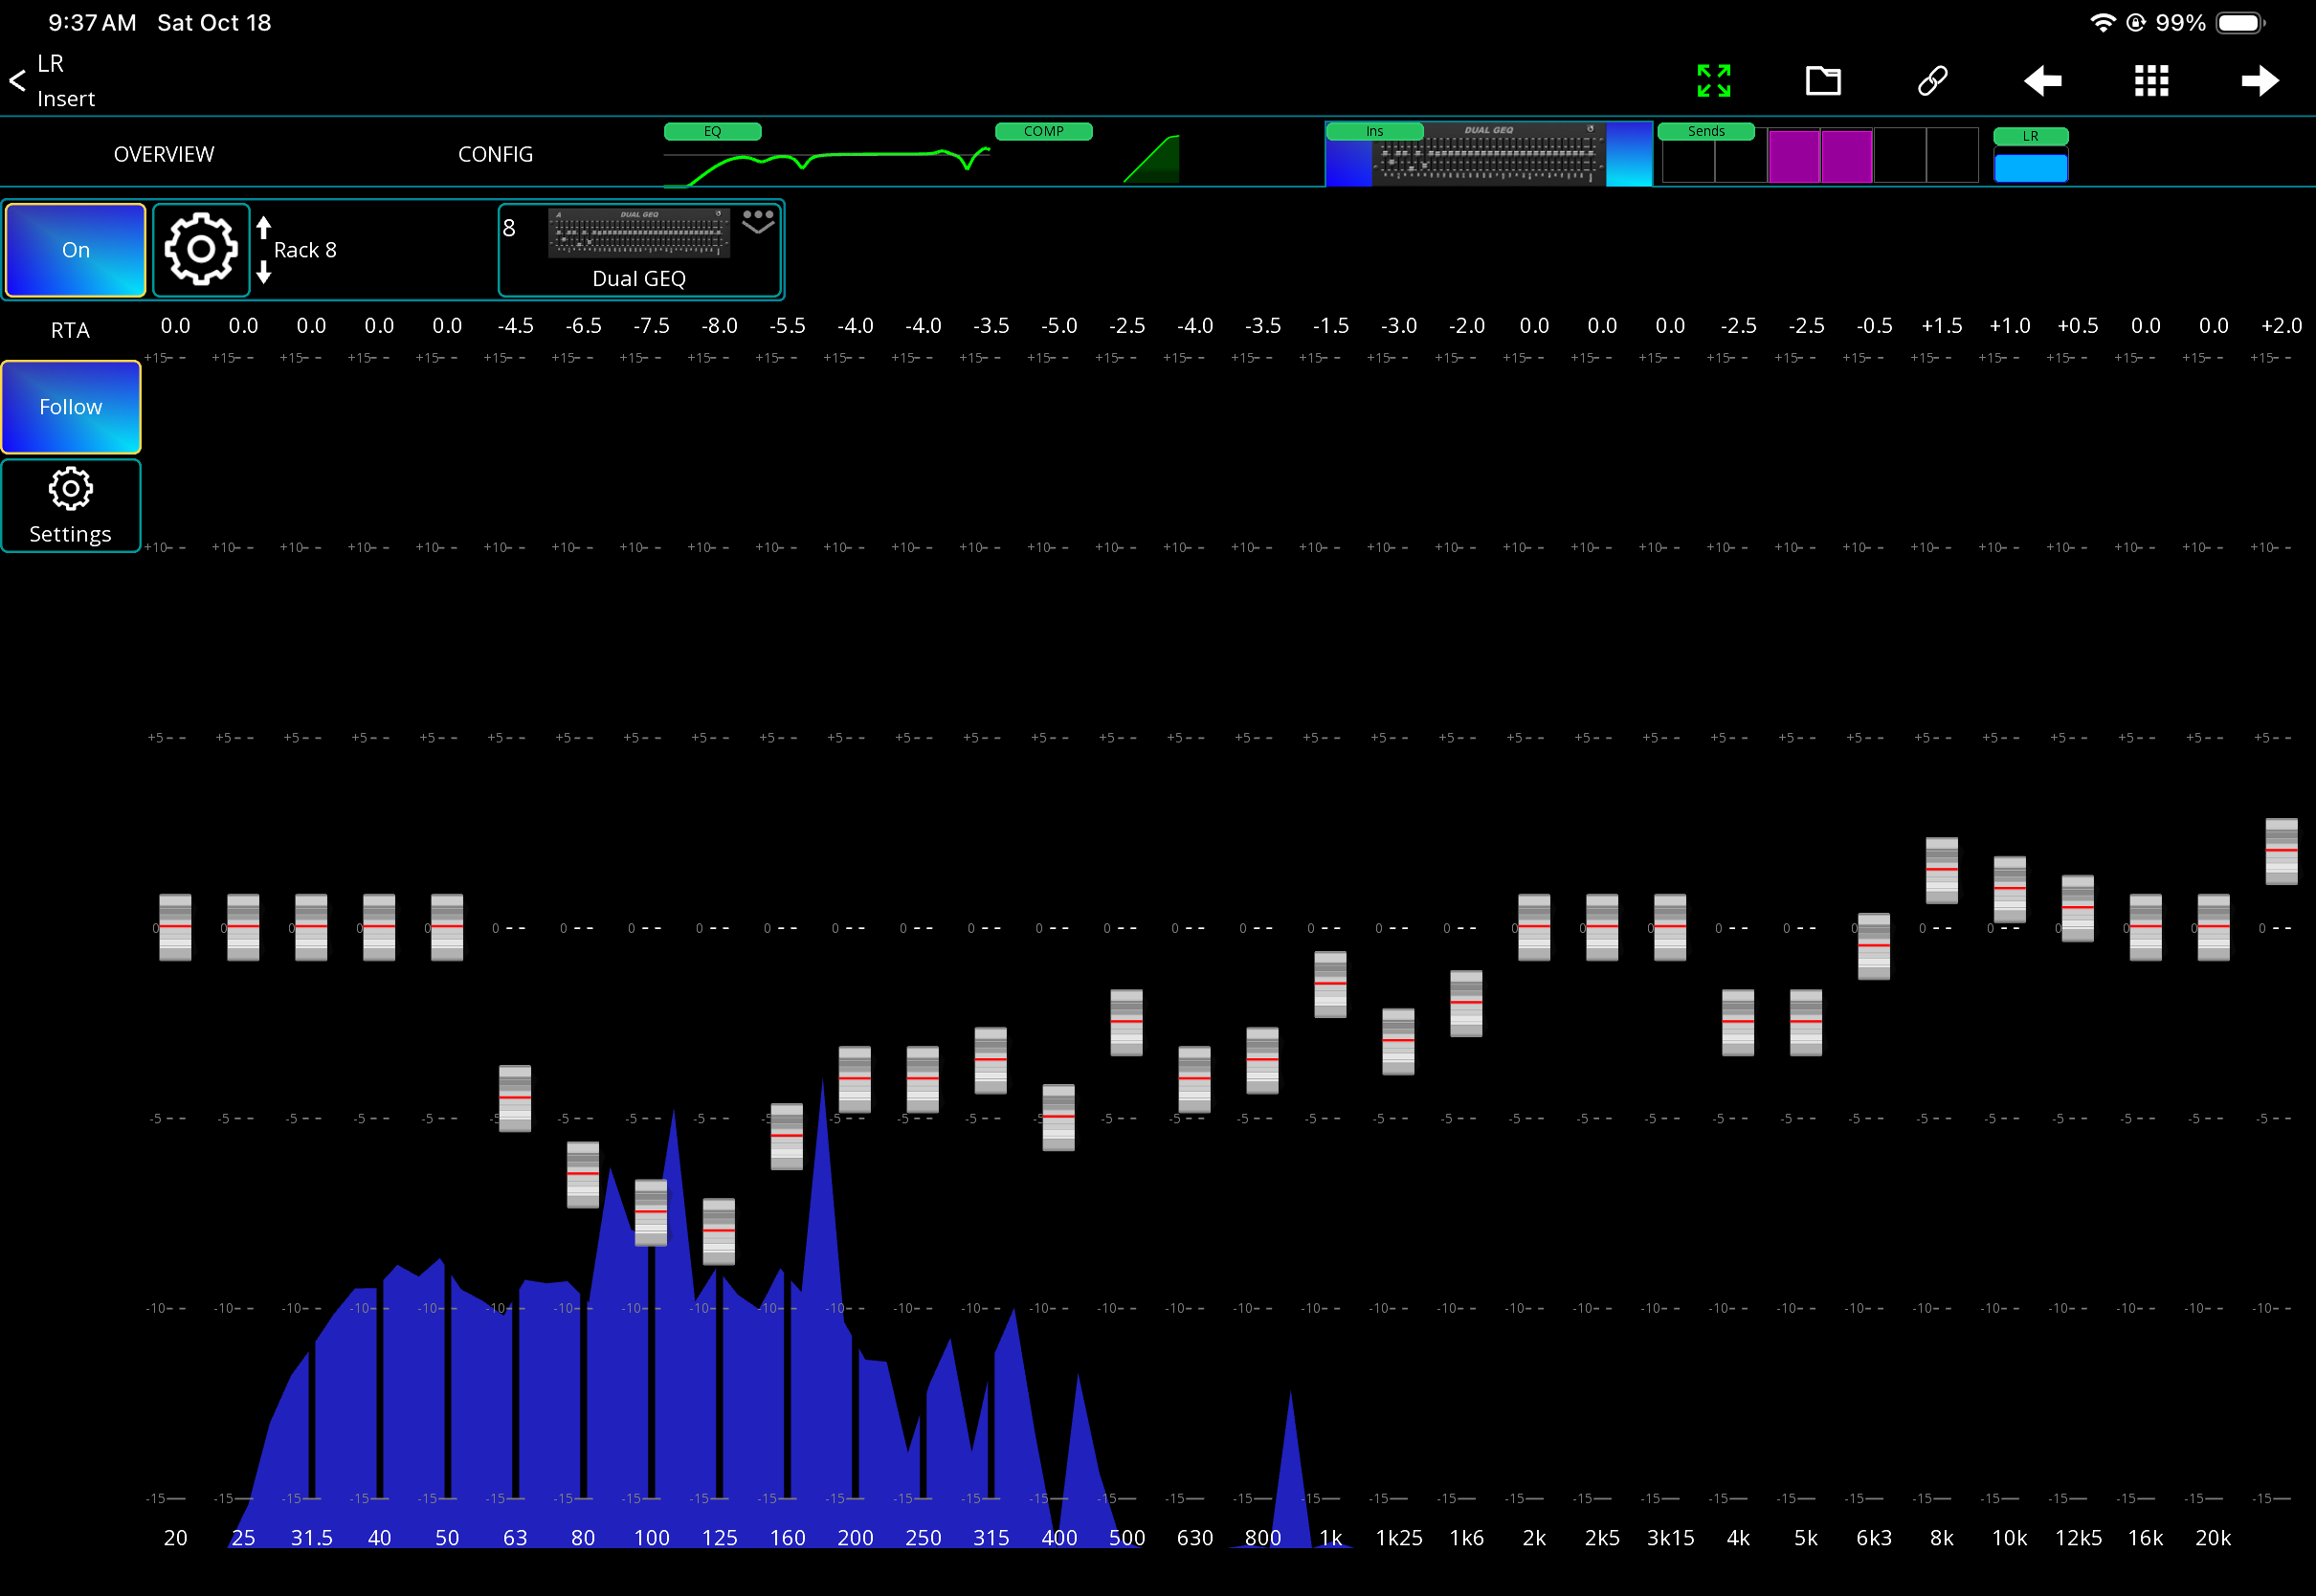This screenshot has width=2316, height=1596.
Task: Tap the 2k5 frequency label
Action: [x=1602, y=1538]
